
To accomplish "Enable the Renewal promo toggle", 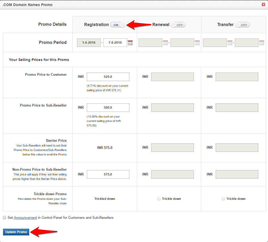I will [x=178, y=25].
